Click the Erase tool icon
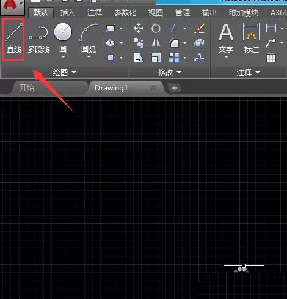 point(199,28)
